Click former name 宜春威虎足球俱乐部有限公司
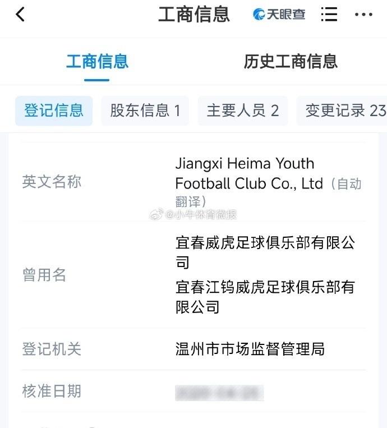 (265, 252)
